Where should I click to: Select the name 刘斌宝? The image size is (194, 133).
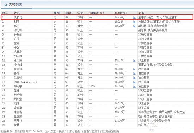coord(18,99)
